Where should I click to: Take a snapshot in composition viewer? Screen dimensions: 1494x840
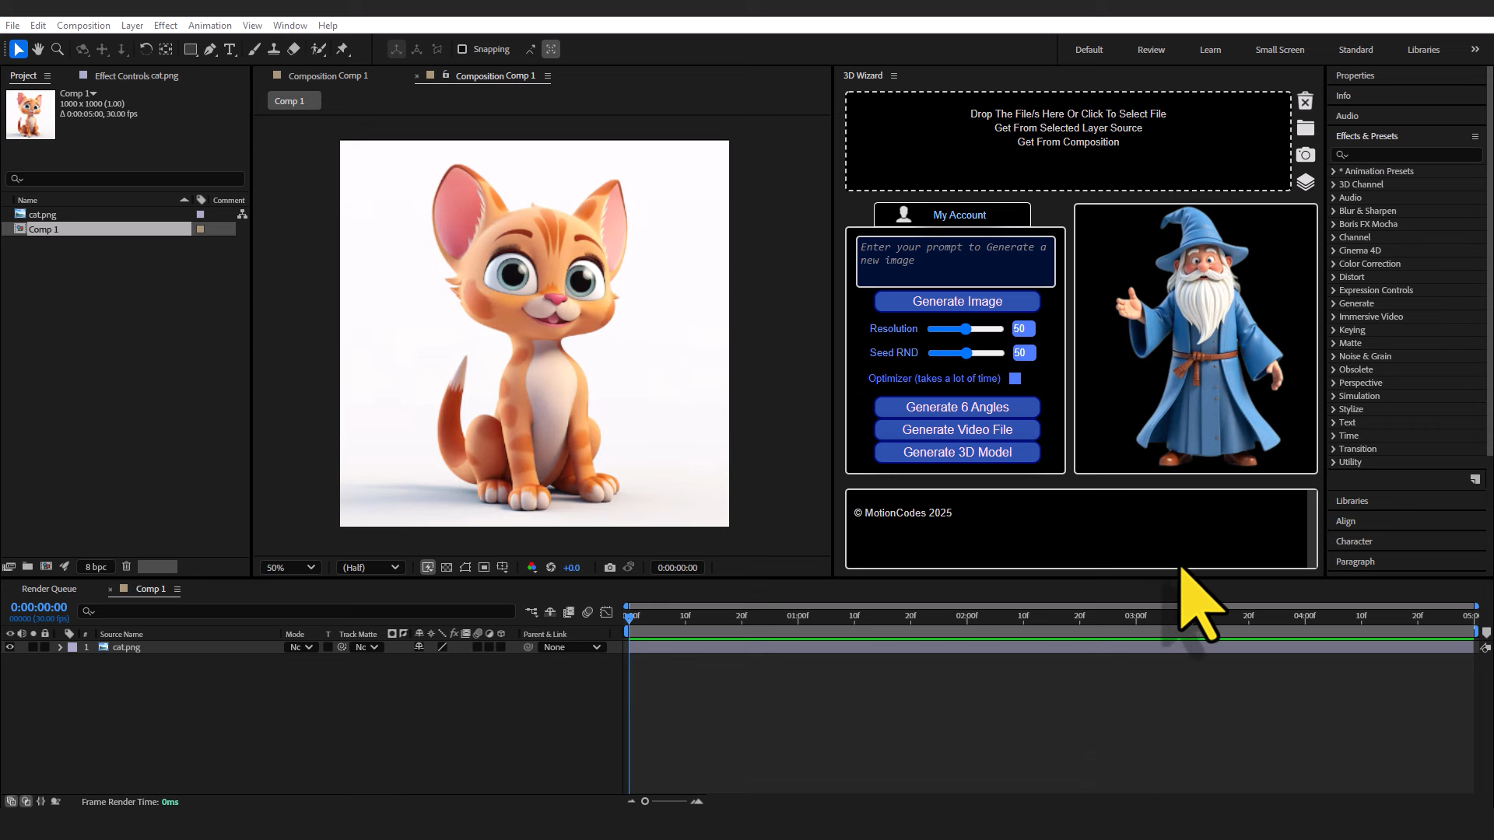[610, 568]
